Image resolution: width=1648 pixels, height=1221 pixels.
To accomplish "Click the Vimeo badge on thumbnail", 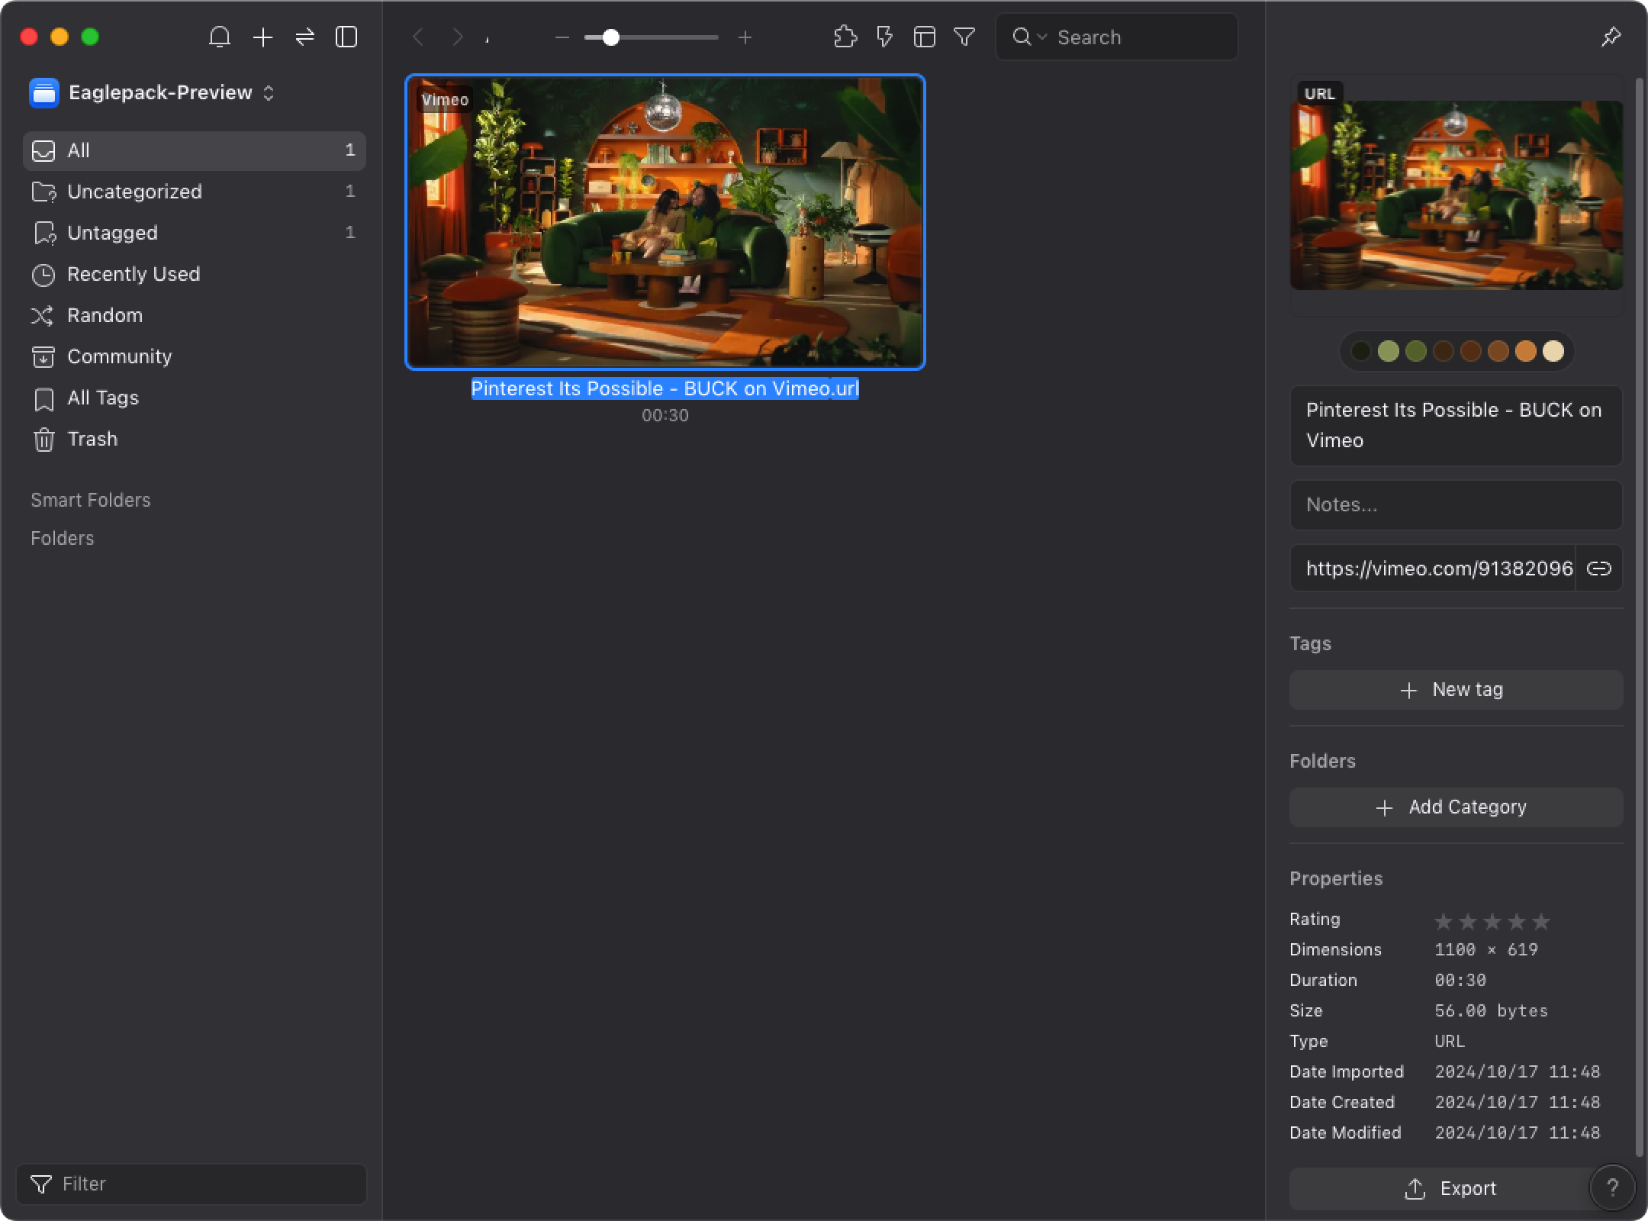I will [445, 100].
